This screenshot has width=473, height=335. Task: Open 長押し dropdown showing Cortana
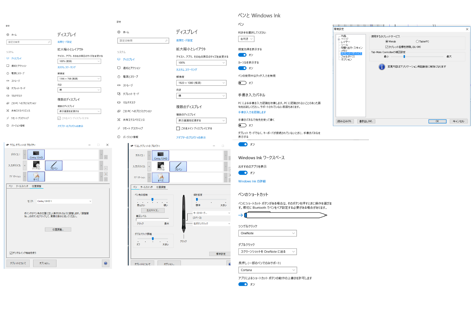267,270
